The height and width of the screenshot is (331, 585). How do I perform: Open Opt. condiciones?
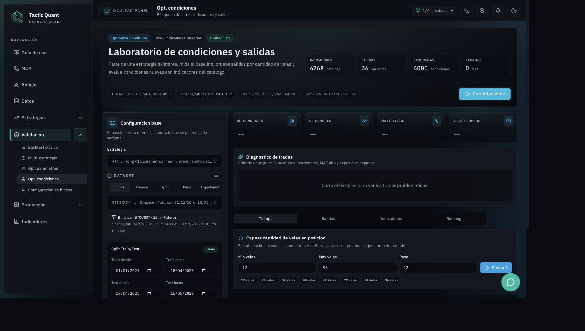pyautogui.click(x=52, y=179)
